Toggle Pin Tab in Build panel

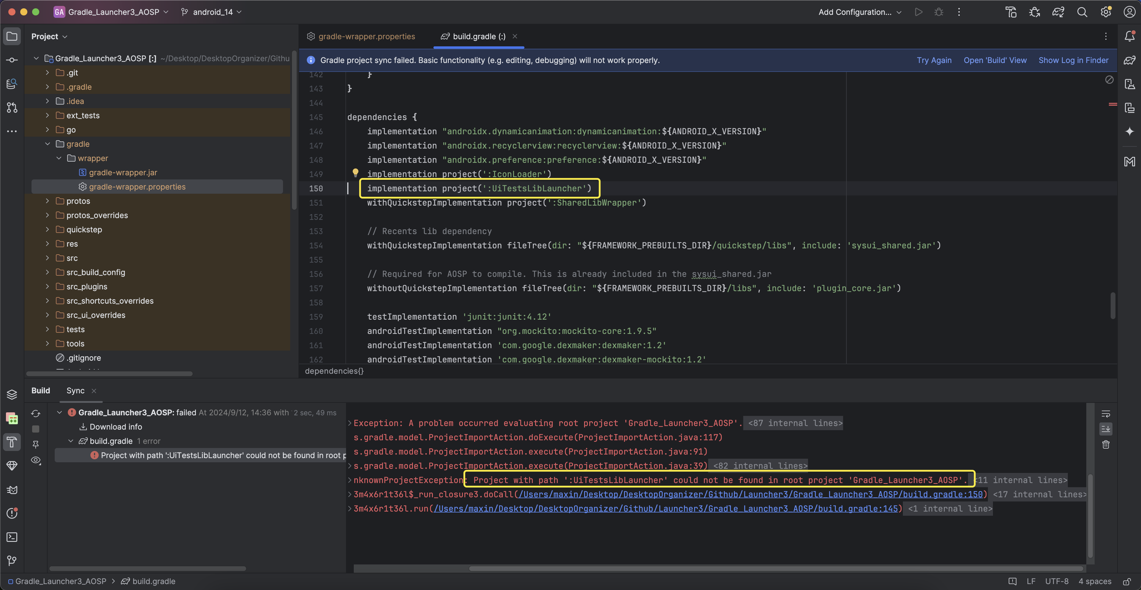36,444
